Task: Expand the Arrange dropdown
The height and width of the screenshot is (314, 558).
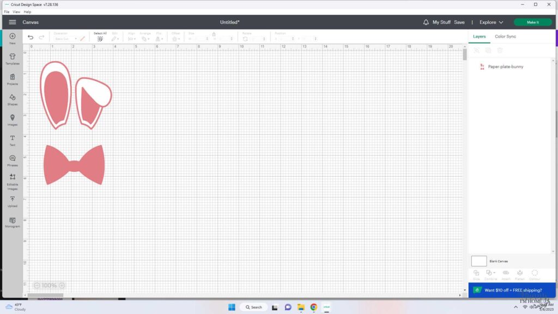Action: point(145,39)
